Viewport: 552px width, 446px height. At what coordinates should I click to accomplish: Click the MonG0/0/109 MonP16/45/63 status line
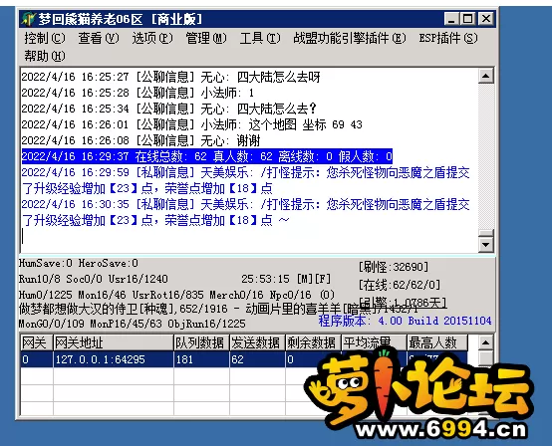[132, 324]
